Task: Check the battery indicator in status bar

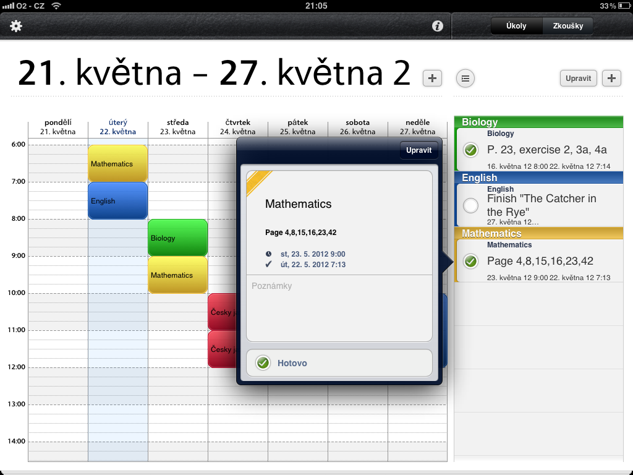Action: click(x=624, y=6)
